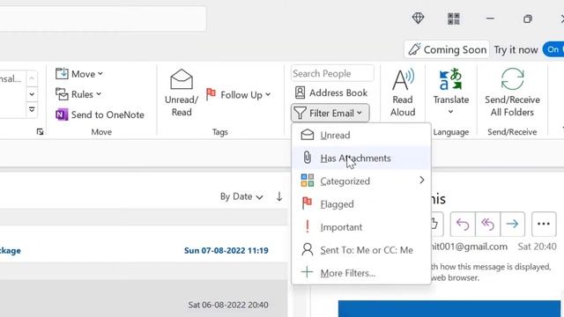Click the search box in title bar

pos(103,18)
